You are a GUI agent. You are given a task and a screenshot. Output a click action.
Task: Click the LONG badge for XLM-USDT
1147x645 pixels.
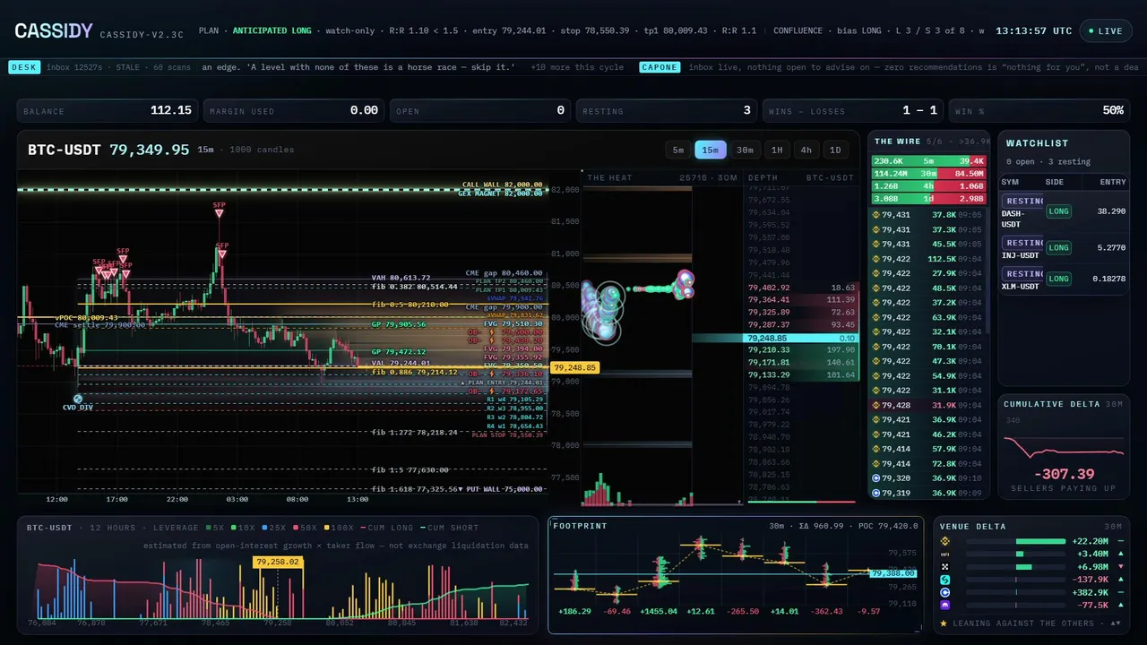(1058, 279)
